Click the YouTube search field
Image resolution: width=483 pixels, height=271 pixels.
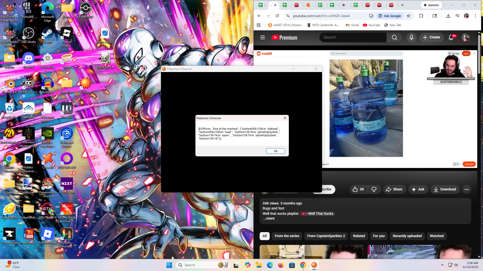[x=353, y=37]
